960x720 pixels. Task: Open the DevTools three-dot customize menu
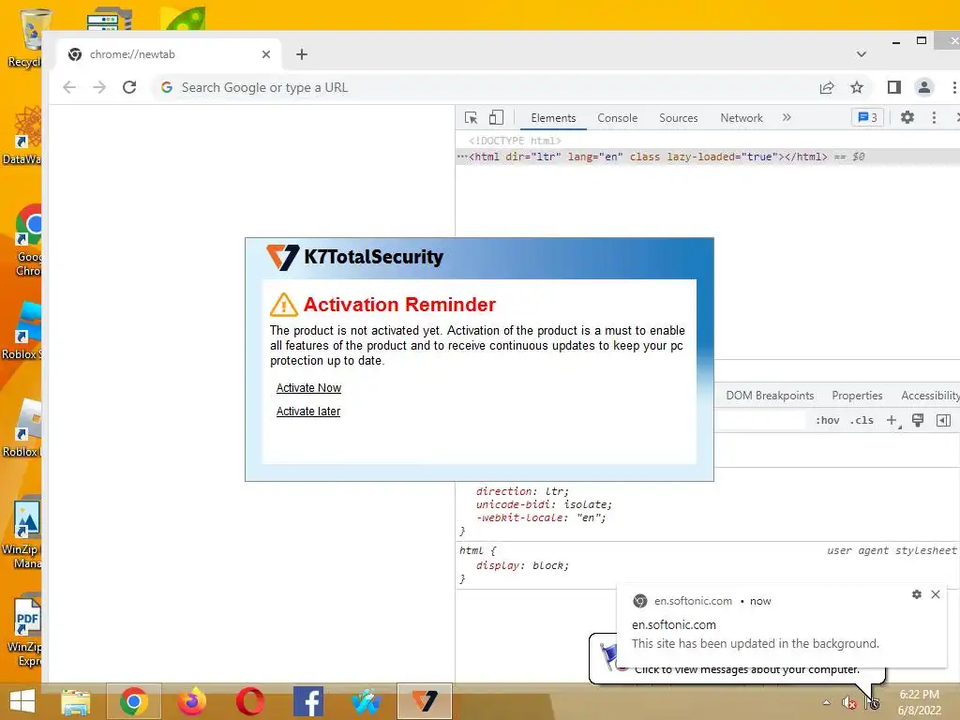[x=934, y=117]
